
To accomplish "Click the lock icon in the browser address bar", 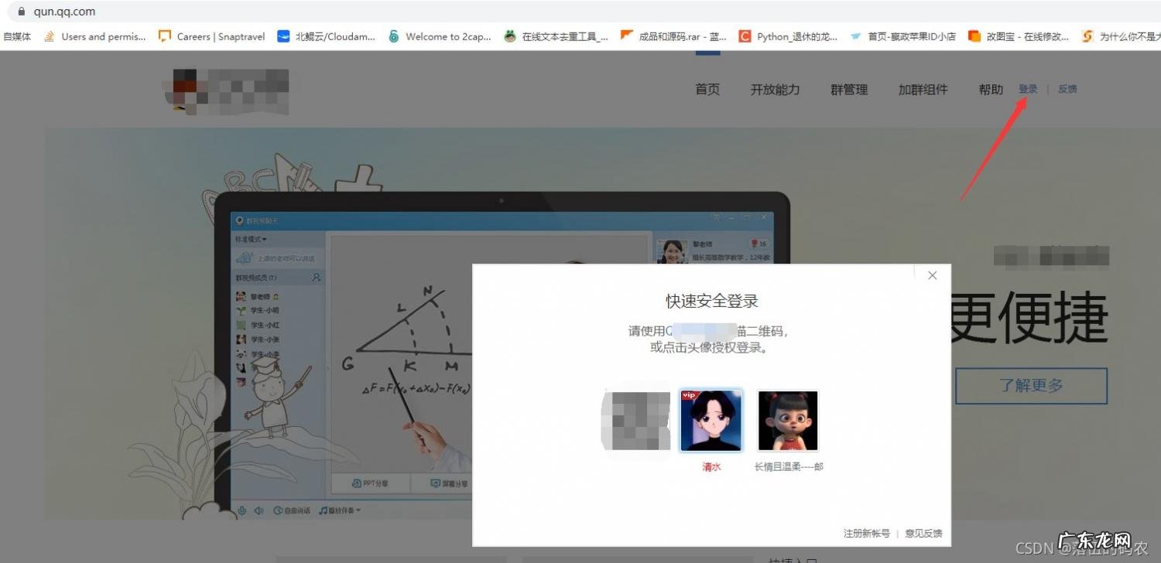I will point(23,12).
